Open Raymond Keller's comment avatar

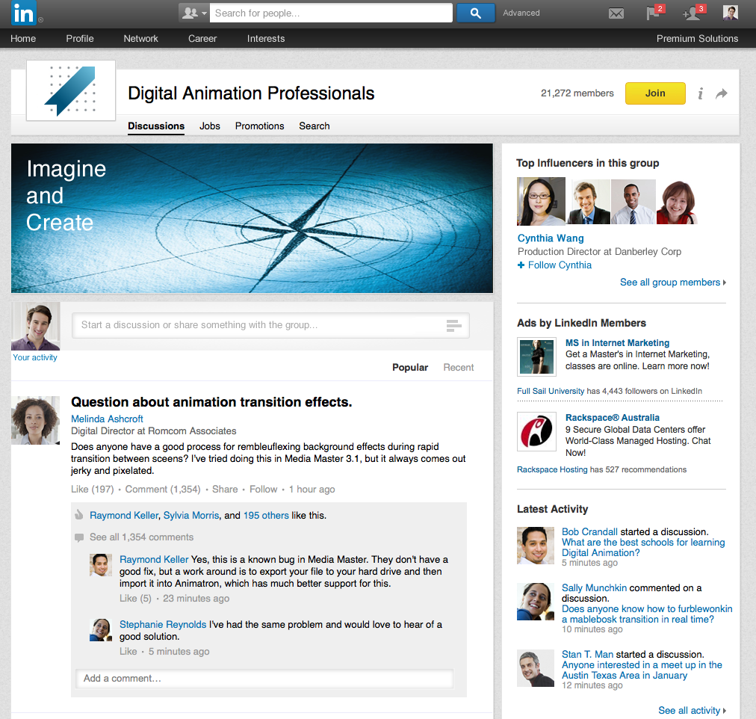click(x=101, y=565)
